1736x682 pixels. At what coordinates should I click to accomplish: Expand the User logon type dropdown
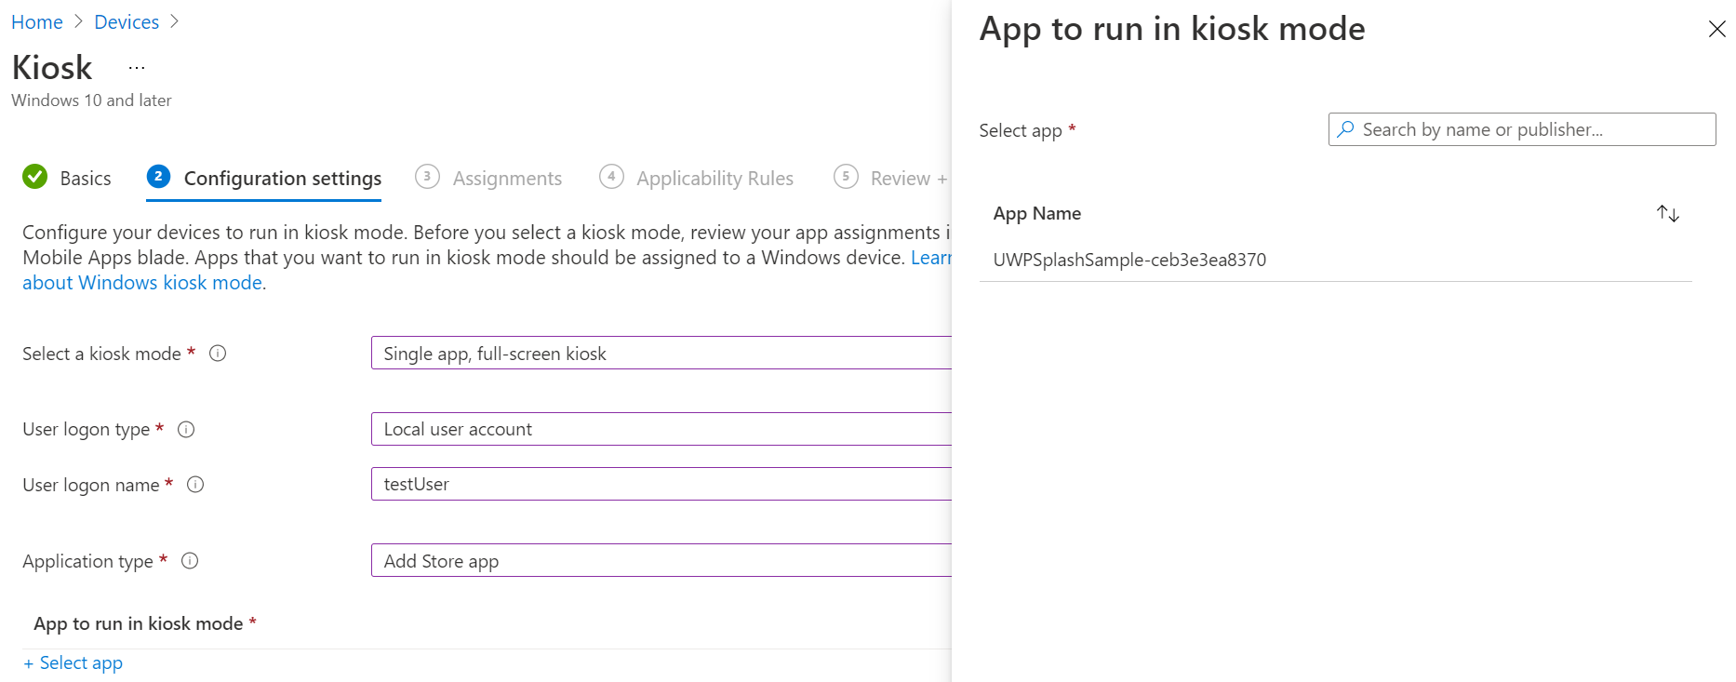661,429
